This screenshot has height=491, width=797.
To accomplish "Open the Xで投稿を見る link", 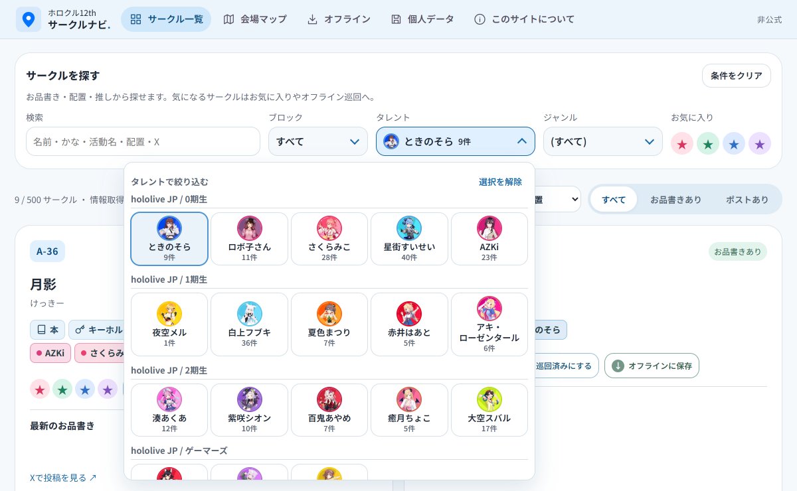I will tap(63, 478).
